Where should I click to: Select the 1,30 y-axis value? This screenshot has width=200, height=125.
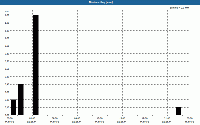[7, 15]
